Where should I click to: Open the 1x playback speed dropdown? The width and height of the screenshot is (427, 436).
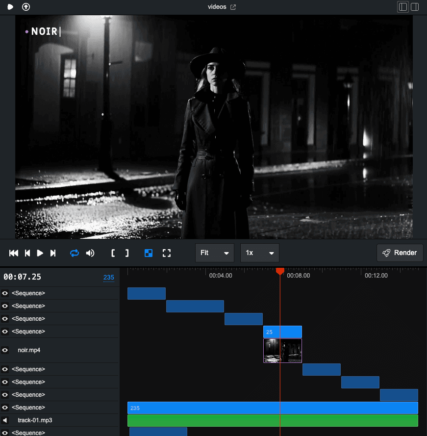tap(259, 253)
